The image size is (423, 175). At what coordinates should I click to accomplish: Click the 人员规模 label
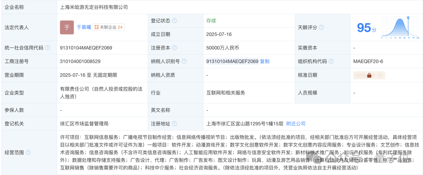307,93
